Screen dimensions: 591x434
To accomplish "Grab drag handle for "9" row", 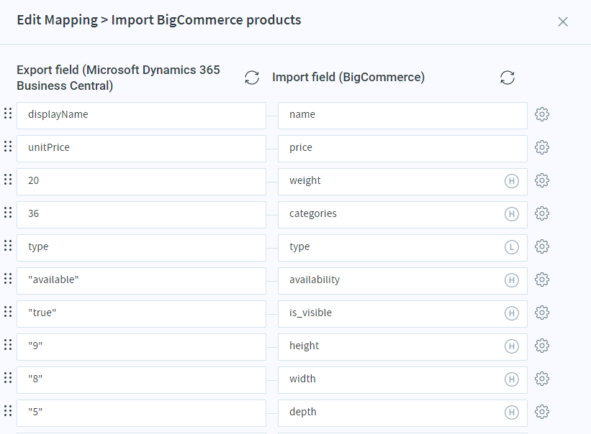I will click(8, 344).
